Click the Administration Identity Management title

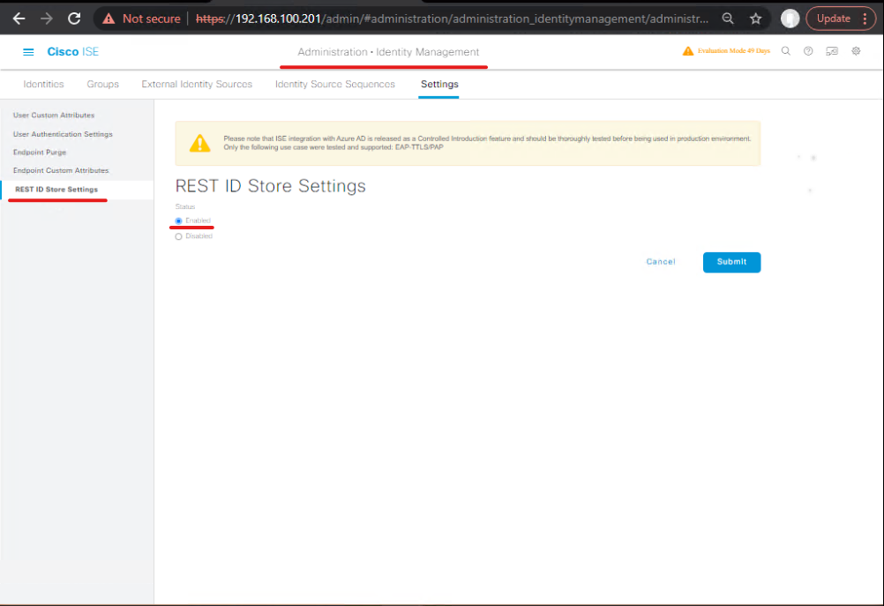[388, 52]
